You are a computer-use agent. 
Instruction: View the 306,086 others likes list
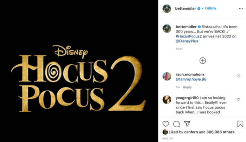220,132
